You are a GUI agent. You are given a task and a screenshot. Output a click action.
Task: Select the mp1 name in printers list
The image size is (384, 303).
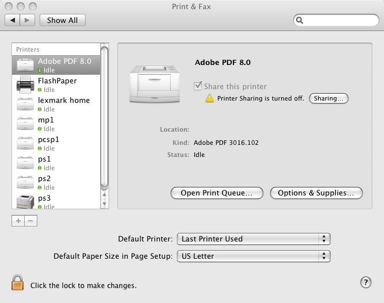46,120
